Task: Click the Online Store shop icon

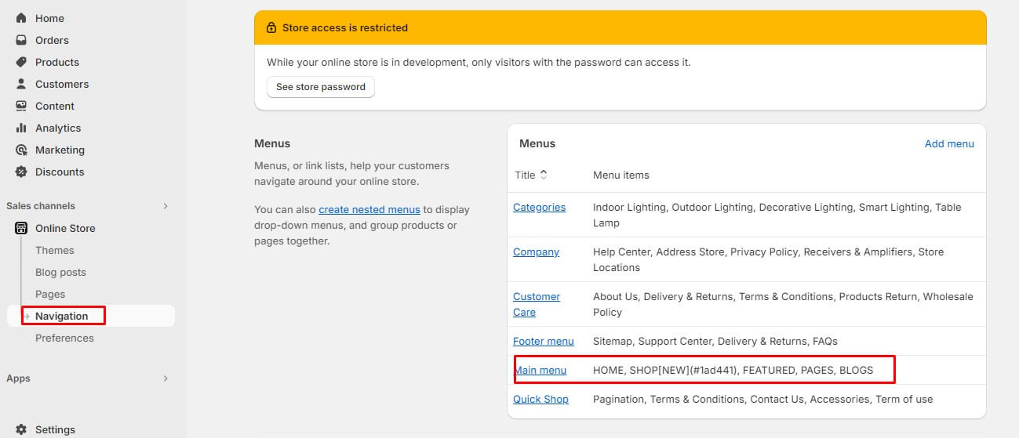Action: pos(21,228)
